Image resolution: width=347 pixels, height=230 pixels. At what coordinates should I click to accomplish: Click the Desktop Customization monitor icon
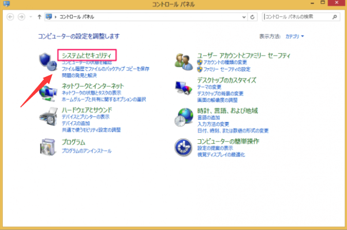(x=184, y=88)
